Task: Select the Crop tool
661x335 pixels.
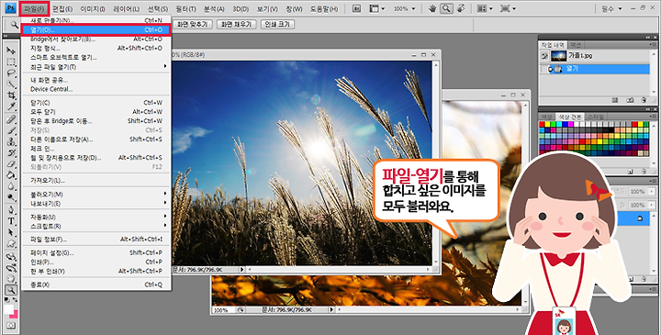Action: point(11,95)
